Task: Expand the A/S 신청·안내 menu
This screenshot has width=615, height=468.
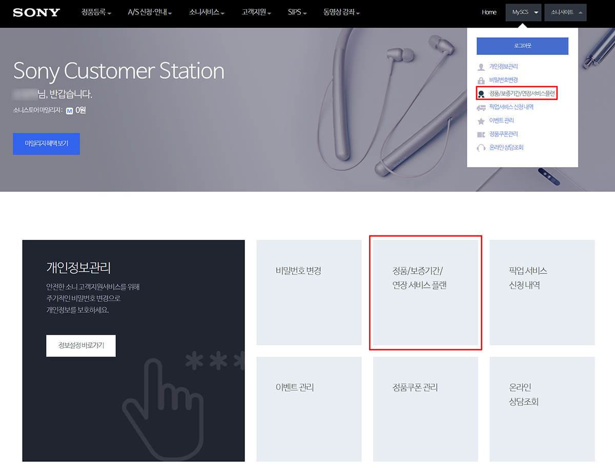Action: [150, 12]
